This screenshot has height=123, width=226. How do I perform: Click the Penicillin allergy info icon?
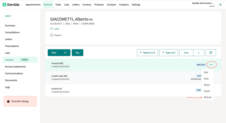[x=8, y=101]
